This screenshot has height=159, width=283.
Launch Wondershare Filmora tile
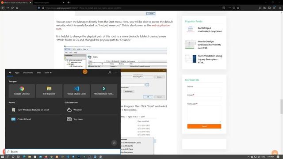(104, 91)
